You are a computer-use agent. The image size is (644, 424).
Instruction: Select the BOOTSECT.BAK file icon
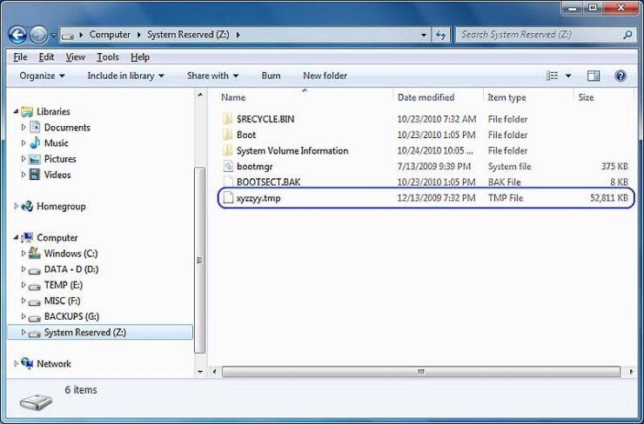228,182
